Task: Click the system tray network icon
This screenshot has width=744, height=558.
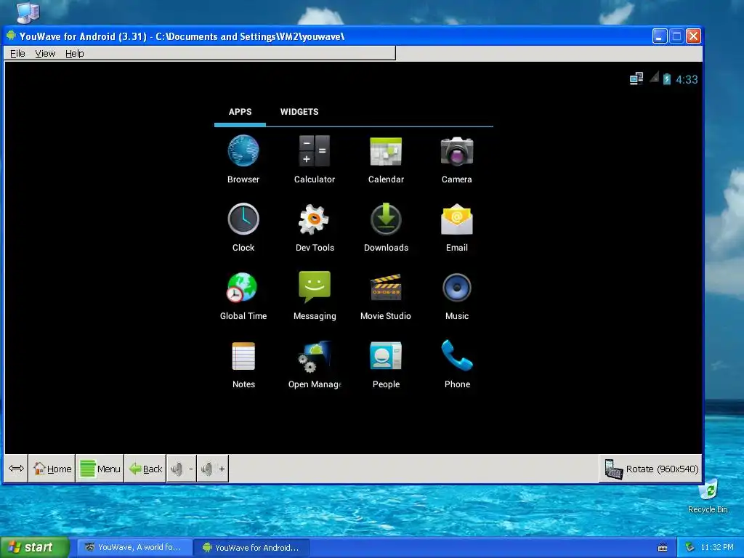Action: coord(690,547)
